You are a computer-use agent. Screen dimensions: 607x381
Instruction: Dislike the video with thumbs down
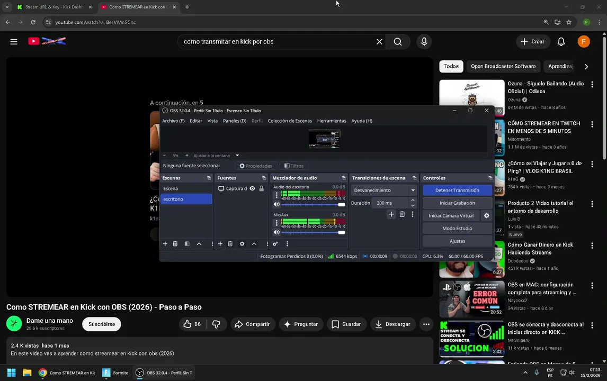[x=217, y=324]
